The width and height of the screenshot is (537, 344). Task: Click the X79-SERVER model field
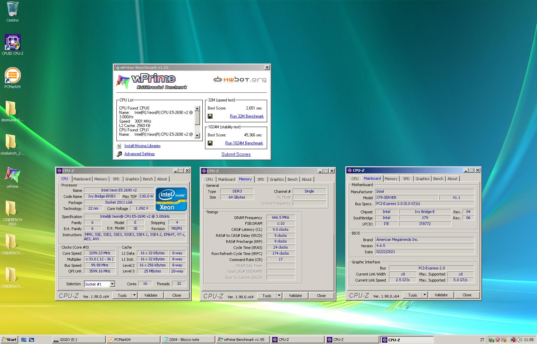(406, 198)
